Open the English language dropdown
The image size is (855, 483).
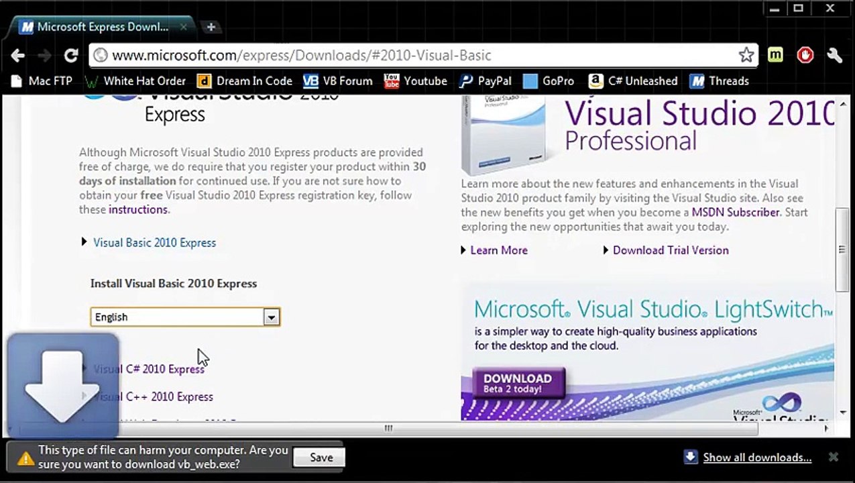coord(185,317)
